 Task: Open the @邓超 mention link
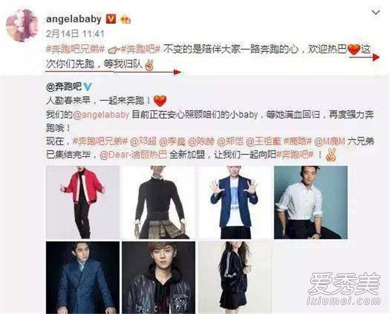click(143, 141)
